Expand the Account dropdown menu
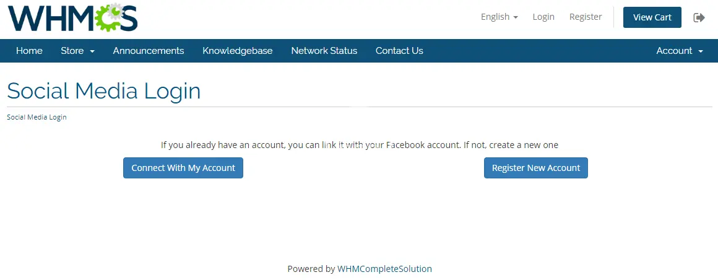This screenshot has width=718, height=280. click(x=679, y=51)
